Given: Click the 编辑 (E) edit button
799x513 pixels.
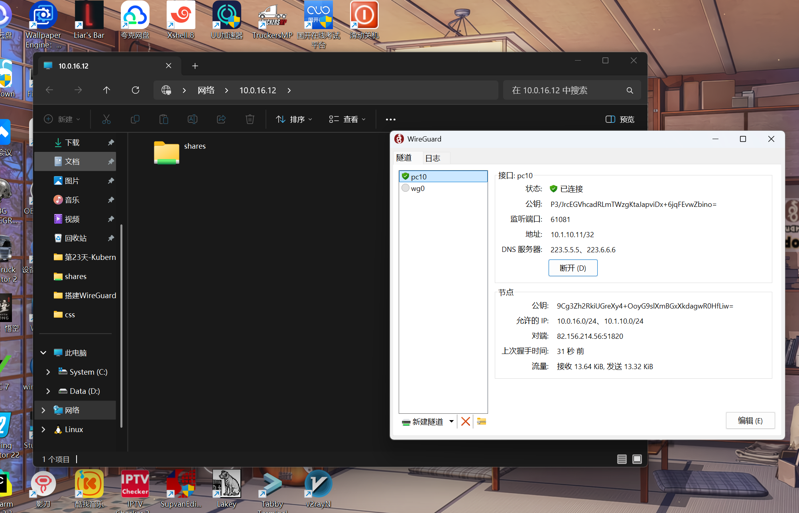Looking at the screenshot, I should pyautogui.click(x=750, y=421).
